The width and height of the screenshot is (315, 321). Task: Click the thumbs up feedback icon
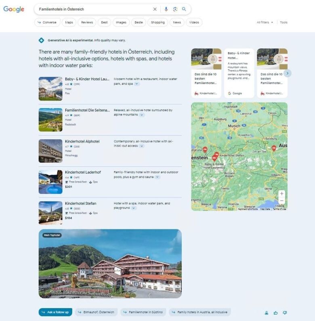(x=275, y=313)
